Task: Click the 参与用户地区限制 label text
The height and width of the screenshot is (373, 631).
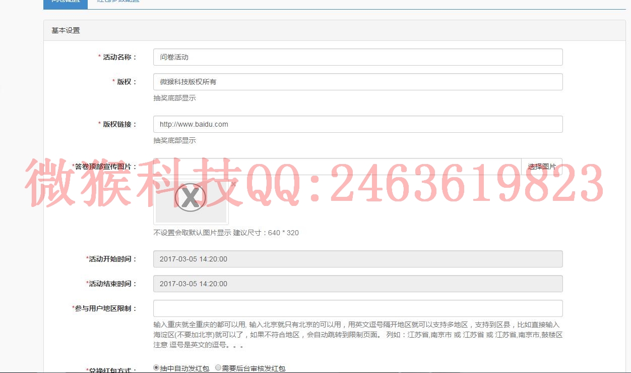Action: coord(104,308)
